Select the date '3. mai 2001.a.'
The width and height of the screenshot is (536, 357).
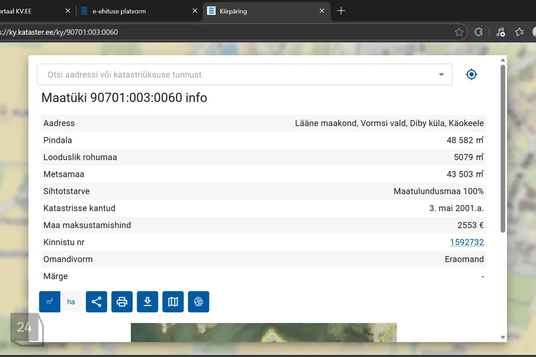[x=456, y=208]
